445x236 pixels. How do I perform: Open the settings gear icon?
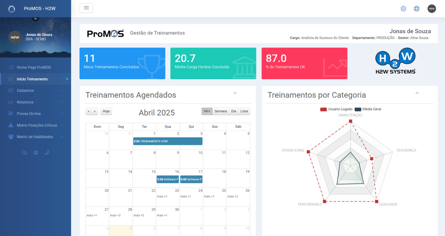403,9
